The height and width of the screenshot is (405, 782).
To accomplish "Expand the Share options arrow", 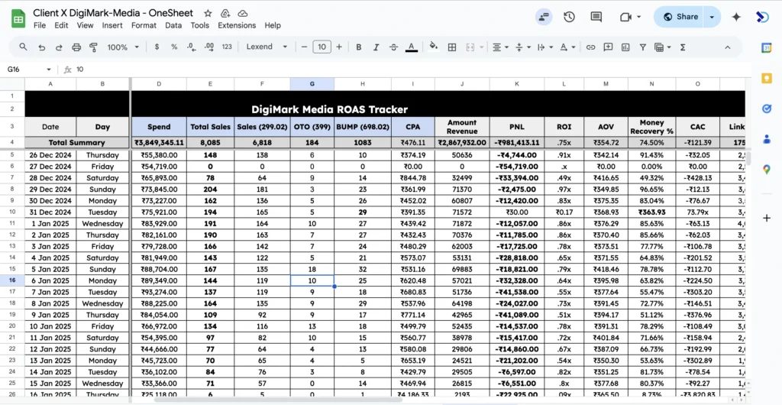I will 712,17.
